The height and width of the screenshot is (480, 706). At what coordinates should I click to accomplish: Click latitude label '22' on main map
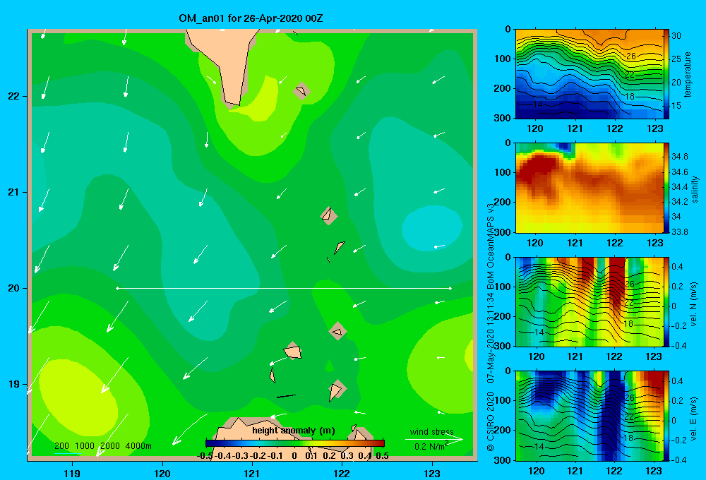[13, 96]
